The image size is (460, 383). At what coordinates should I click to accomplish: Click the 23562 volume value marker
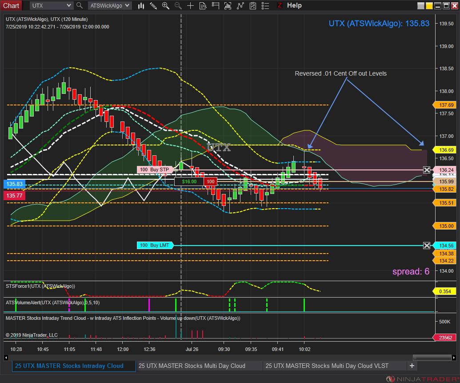click(x=445, y=338)
